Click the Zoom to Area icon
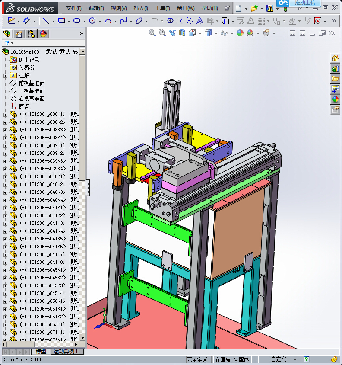 coord(162,33)
